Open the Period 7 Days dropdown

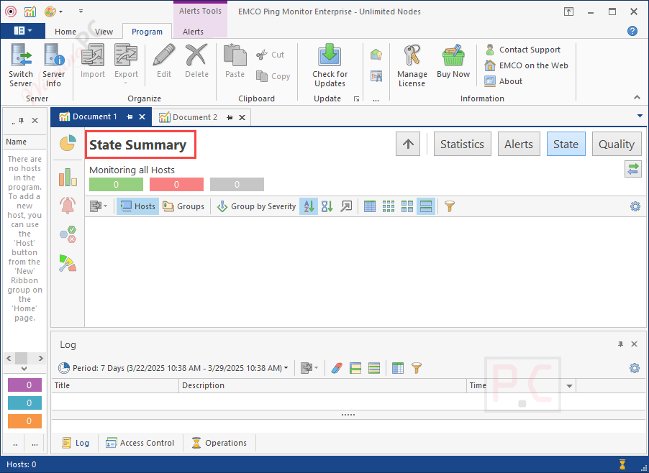[x=173, y=367]
